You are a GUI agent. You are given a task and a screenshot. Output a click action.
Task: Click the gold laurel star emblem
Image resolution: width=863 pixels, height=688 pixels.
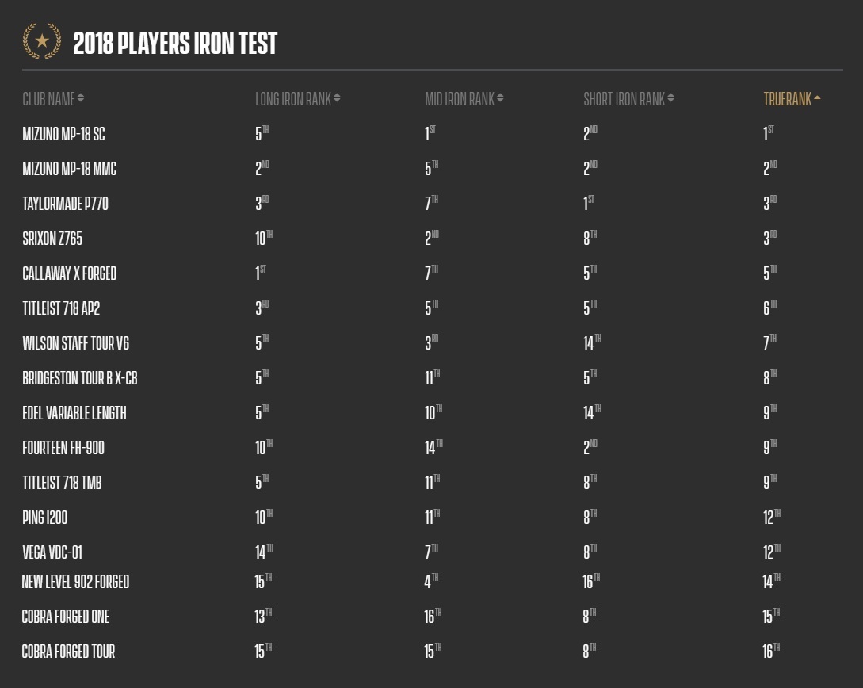pos(42,40)
